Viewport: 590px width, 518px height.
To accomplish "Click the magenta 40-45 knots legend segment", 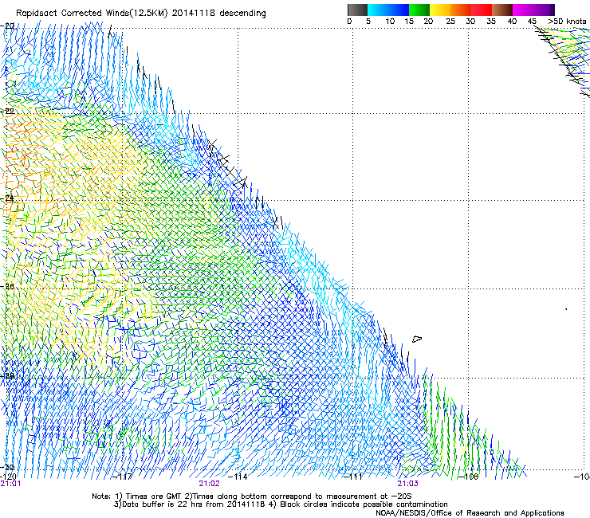I will [523, 10].
